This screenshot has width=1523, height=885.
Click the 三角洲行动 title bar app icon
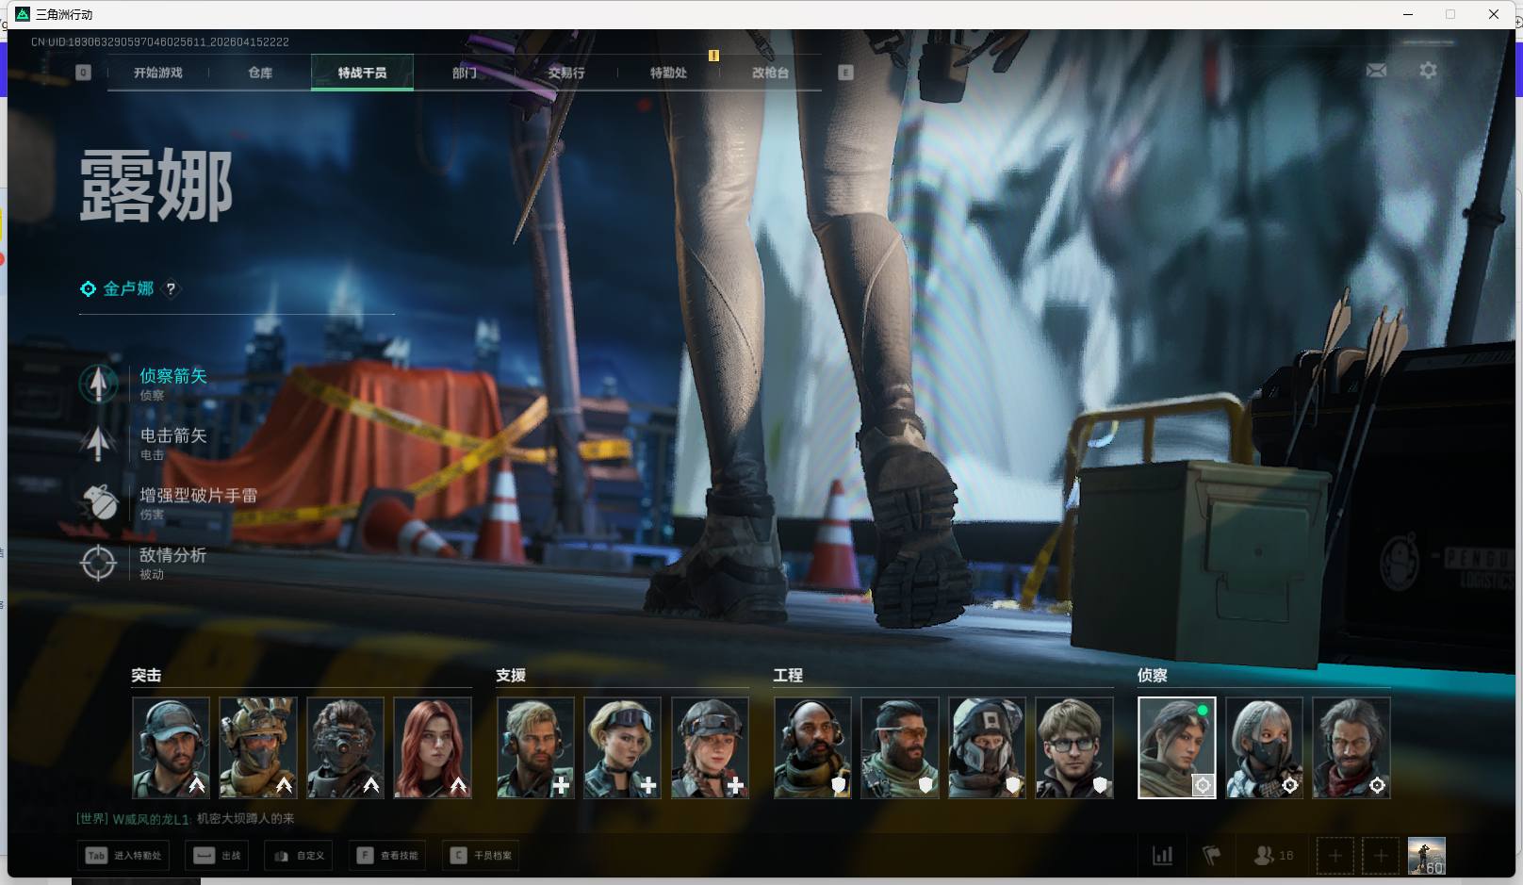coord(23,14)
